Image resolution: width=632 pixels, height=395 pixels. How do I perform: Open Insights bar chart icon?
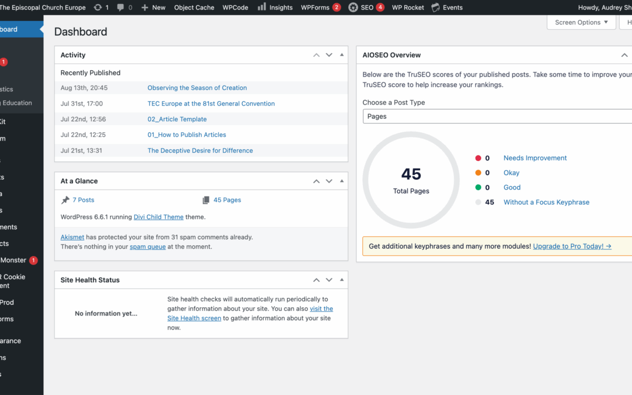click(262, 7)
